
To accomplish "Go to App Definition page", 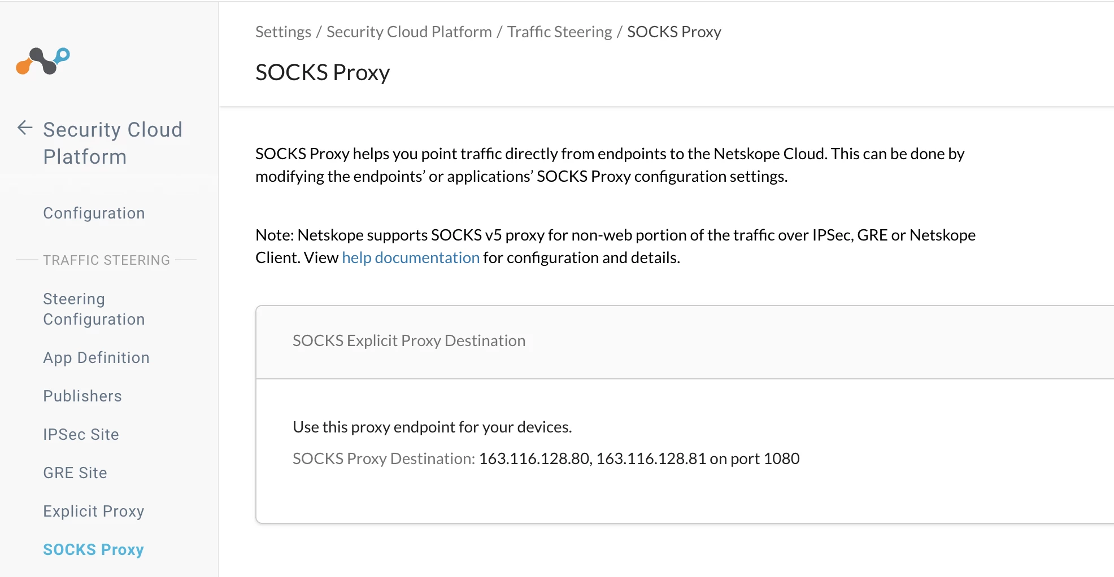I will click(x=96, y=357).
